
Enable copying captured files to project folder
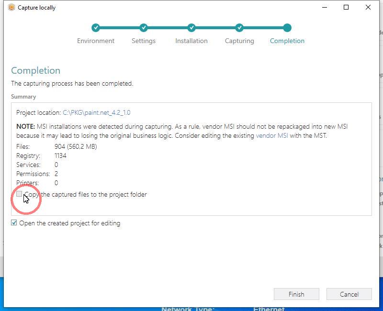point(19,194)
